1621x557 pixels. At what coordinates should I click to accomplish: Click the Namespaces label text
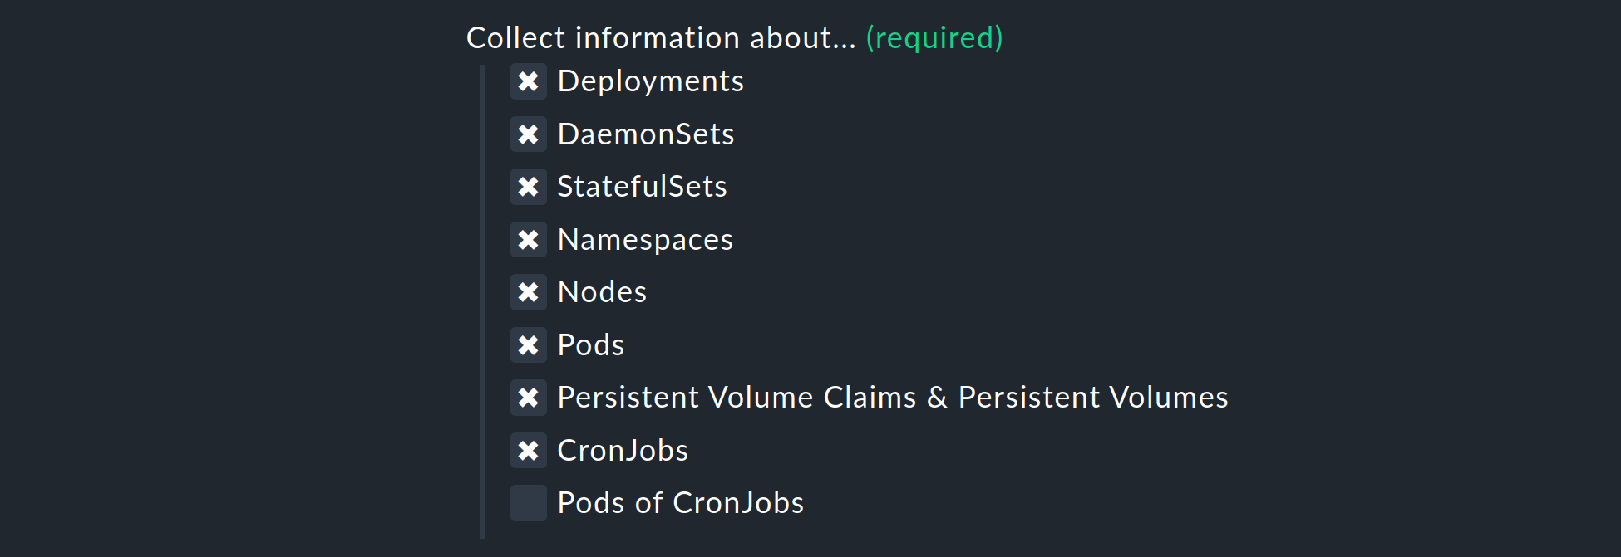pos(645,240)
